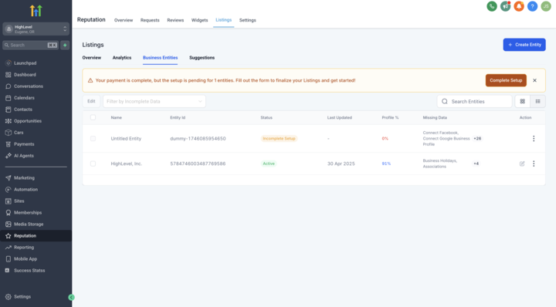Click the Complete Setup button

[506, 80]
